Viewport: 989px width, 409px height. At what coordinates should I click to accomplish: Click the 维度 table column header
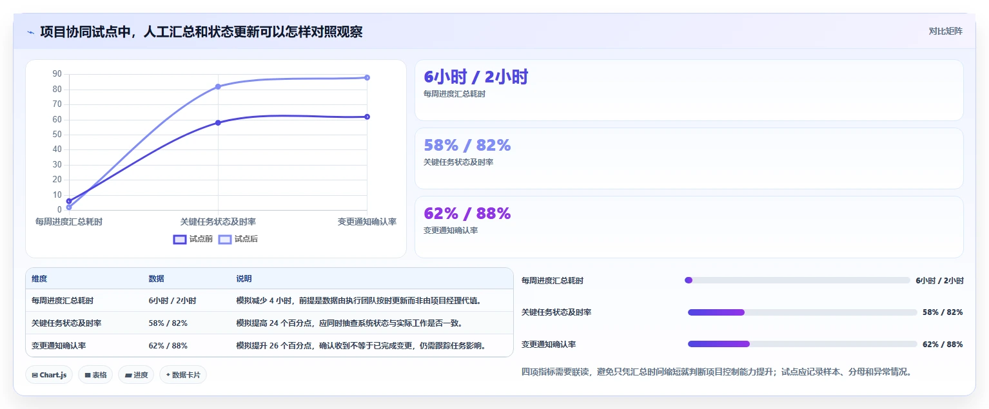point(39,279)
